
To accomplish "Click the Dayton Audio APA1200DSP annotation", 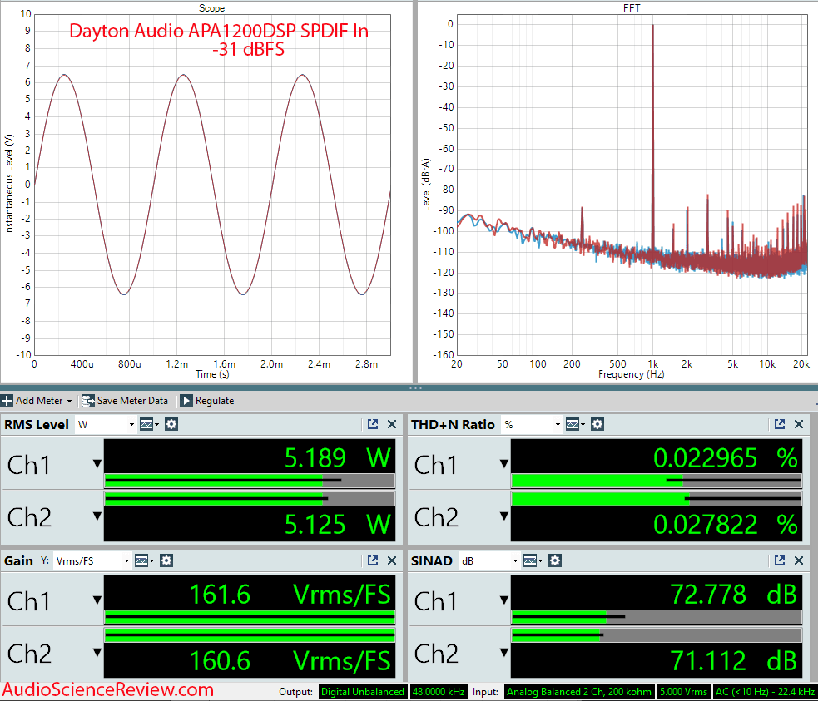I will (x=219, y=40).
